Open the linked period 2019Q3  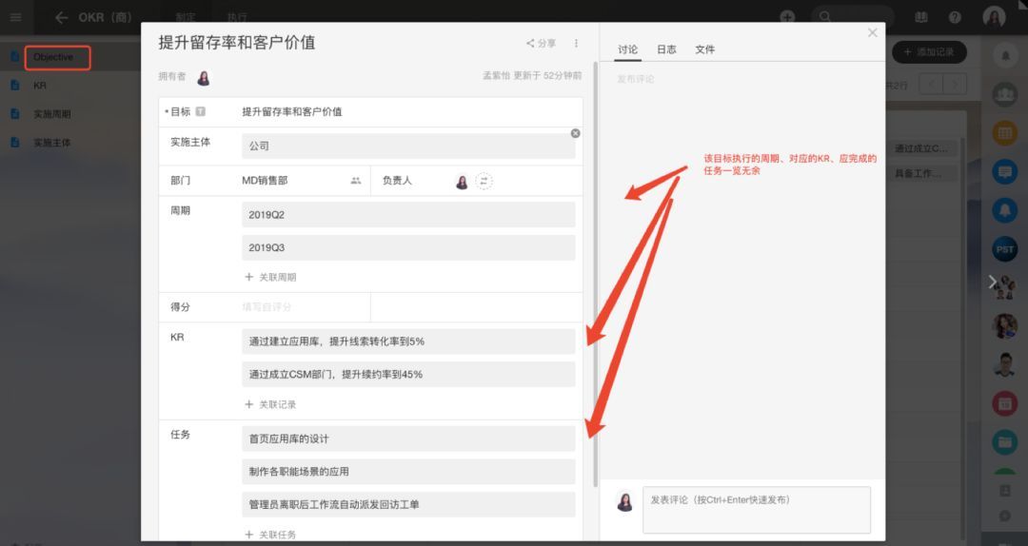point(408,247)
